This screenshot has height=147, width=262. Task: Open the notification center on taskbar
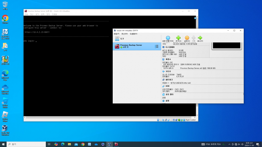point(258,144)
